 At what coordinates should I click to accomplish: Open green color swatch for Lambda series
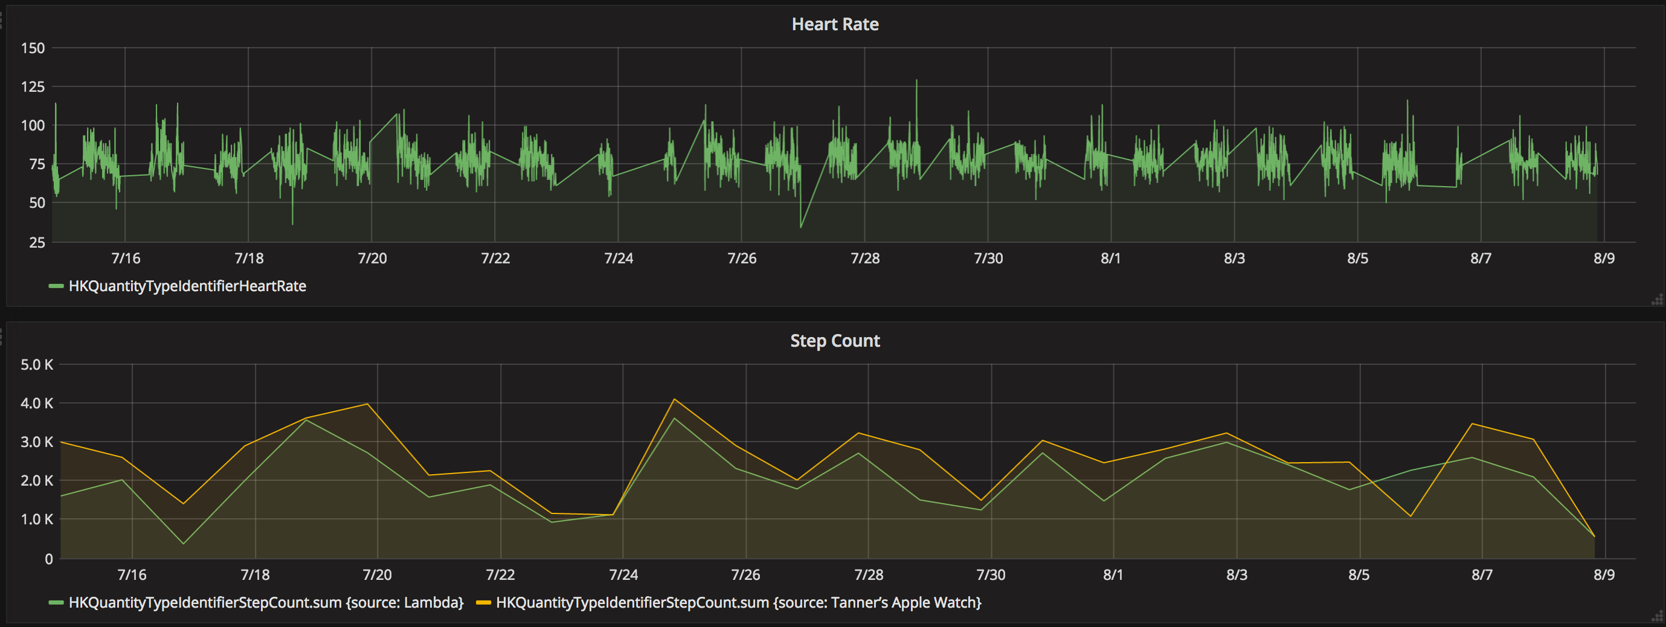pyautogui.click(x=56, y=603)
